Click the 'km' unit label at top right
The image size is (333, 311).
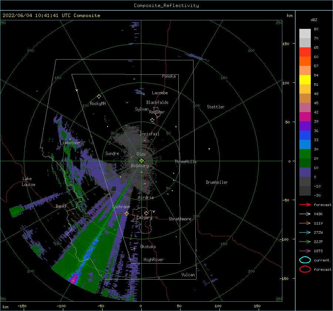point(289,16)
